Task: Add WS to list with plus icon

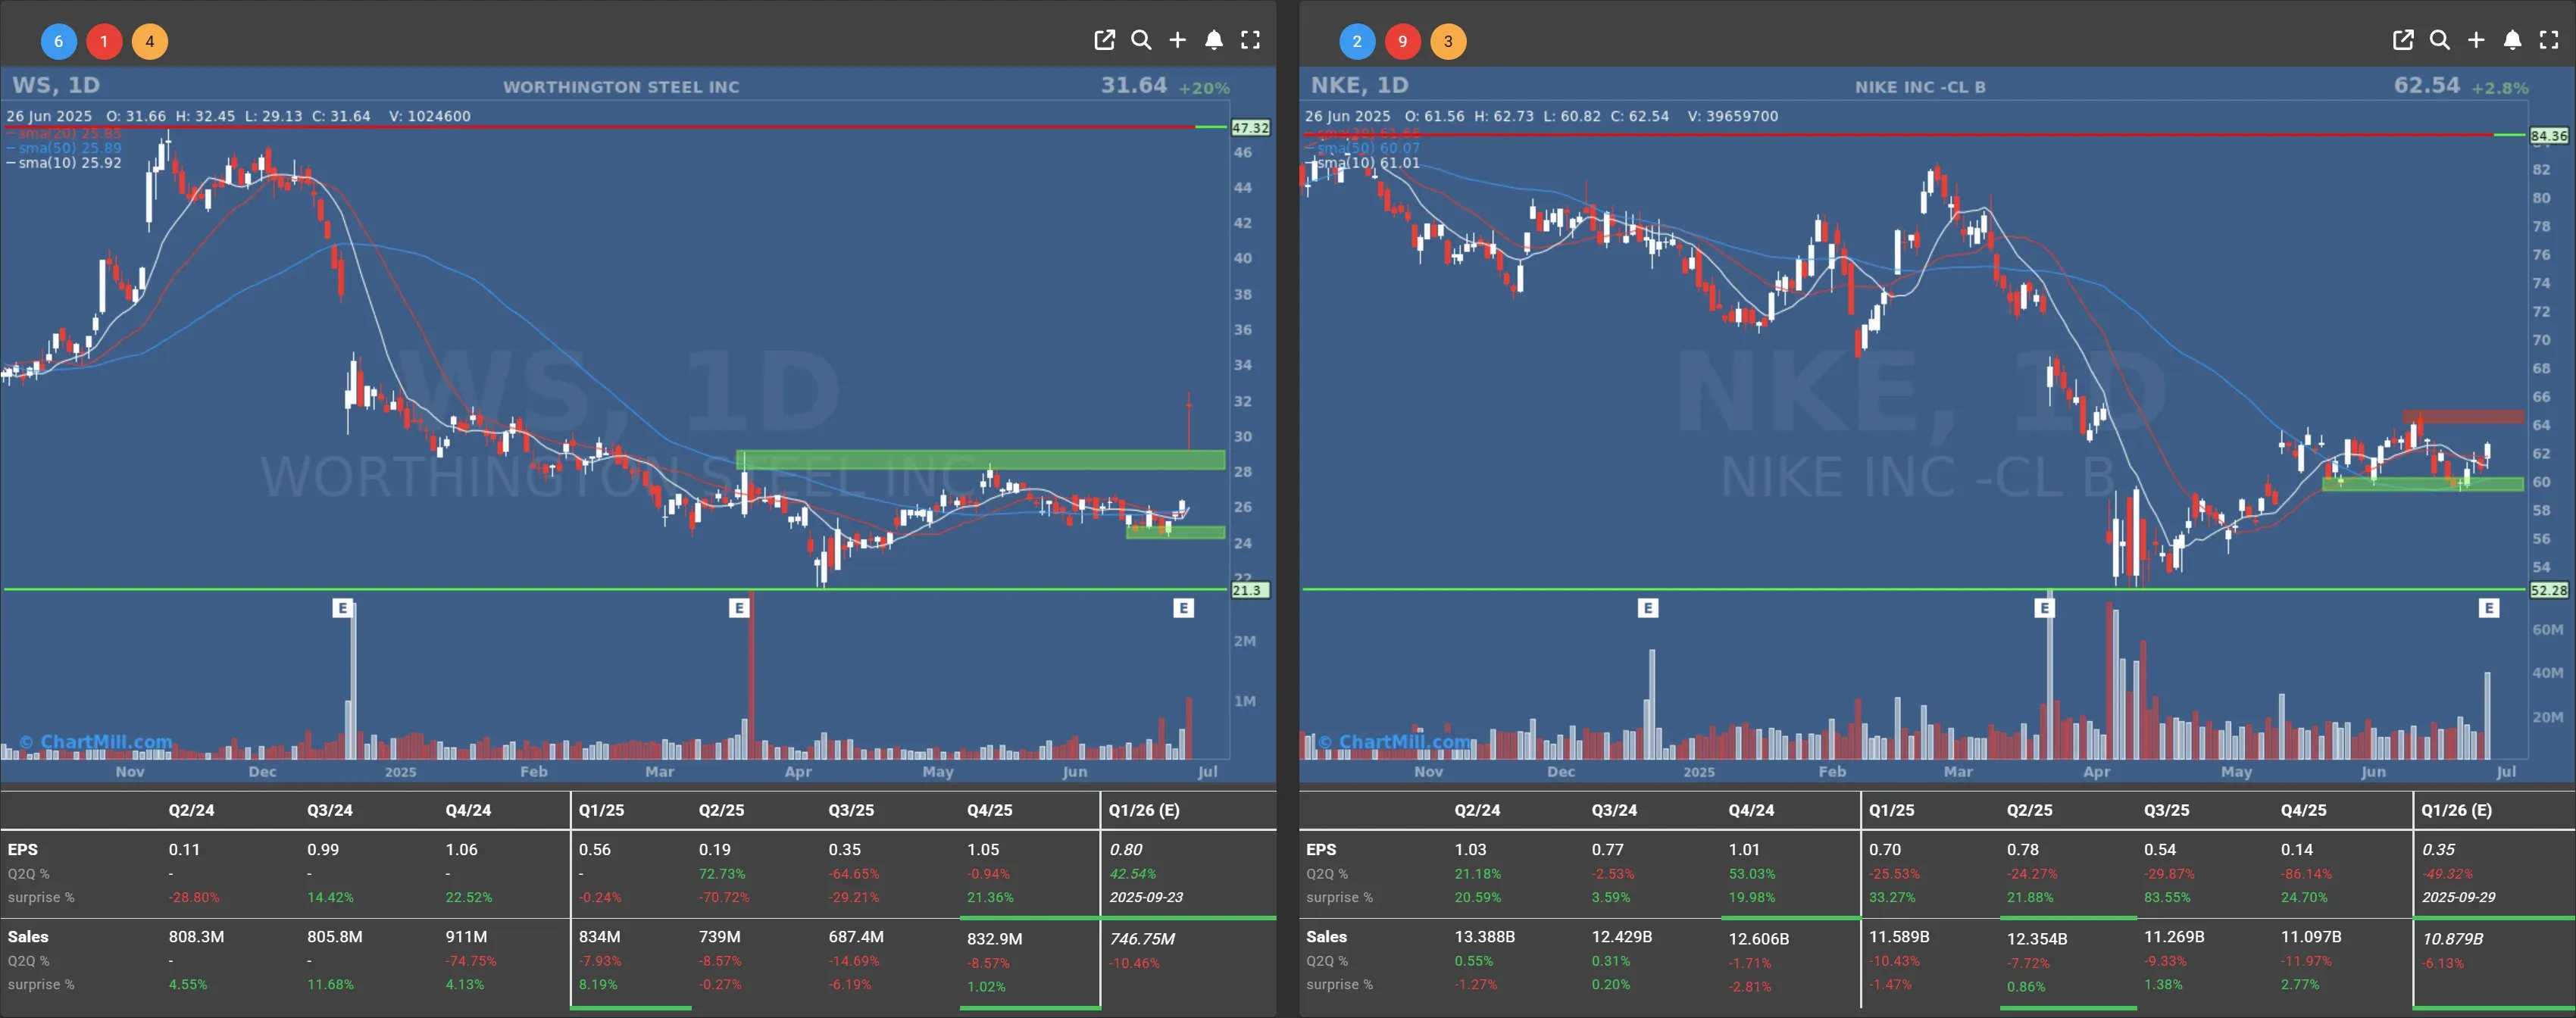Action: pos(1178,40)
